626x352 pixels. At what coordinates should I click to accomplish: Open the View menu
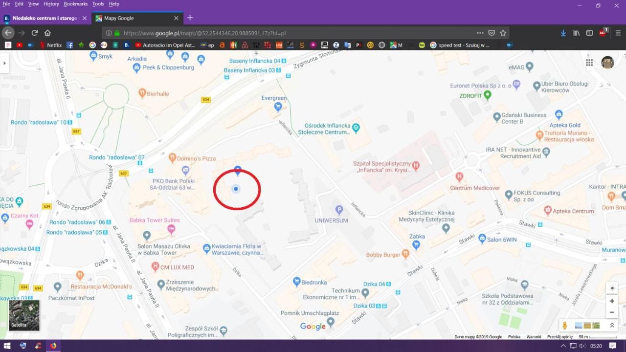33,4
